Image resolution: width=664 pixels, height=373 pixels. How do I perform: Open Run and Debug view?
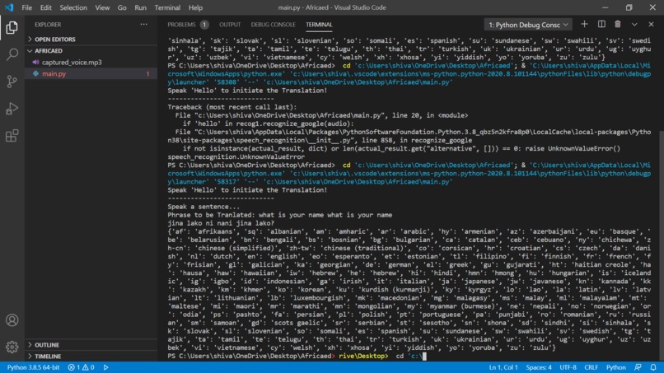(x=12, y=109)
